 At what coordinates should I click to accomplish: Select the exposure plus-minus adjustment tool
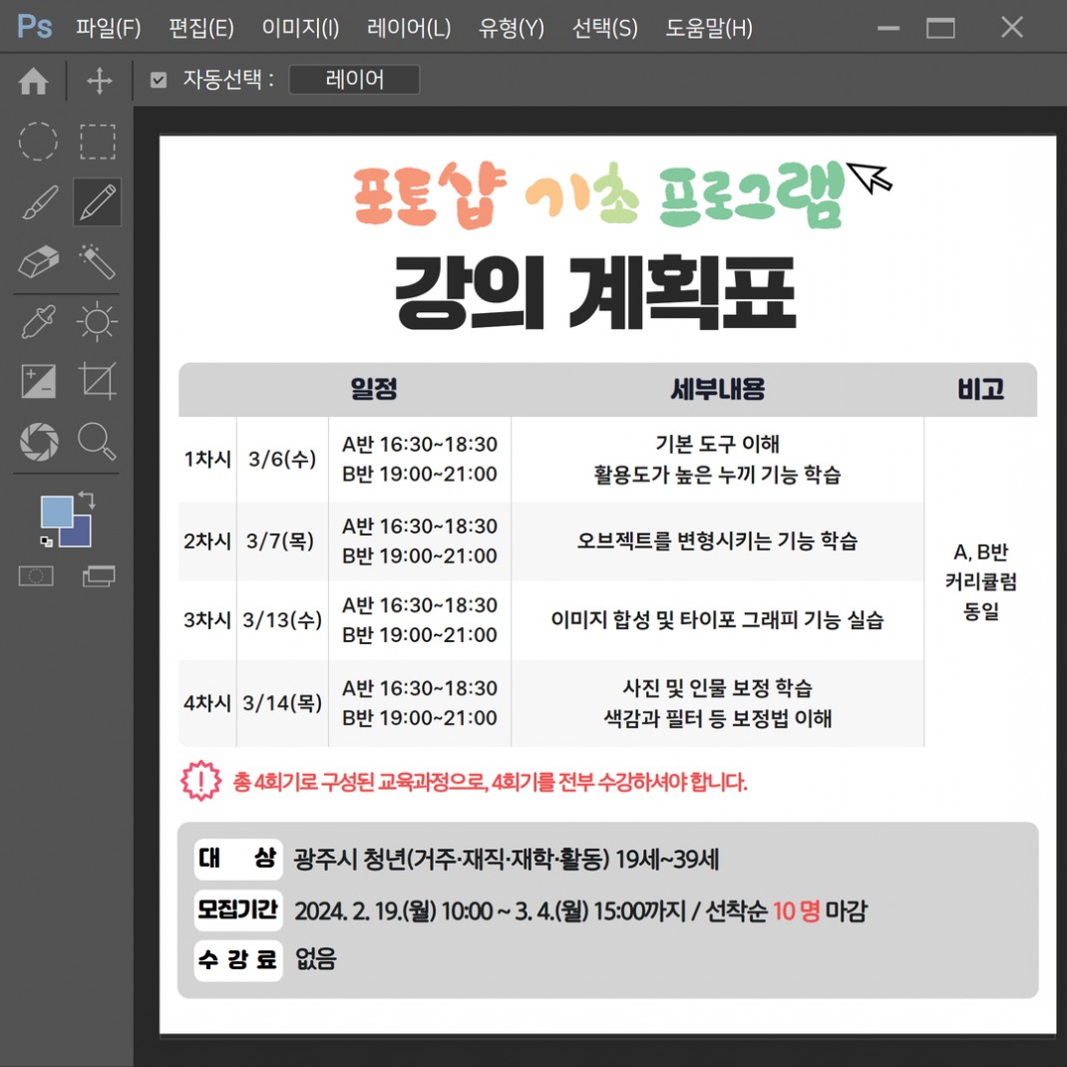39,381
